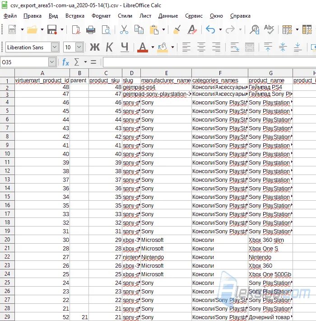Select column F header
The height and width of the screenshot is (321, 316).
coord(220,73)
